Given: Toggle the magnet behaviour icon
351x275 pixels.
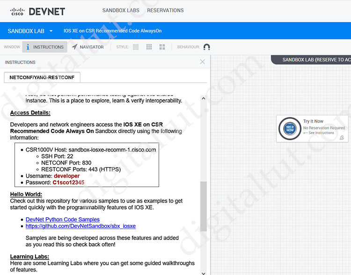Looking at the screenshot, I should pos(206,47).
